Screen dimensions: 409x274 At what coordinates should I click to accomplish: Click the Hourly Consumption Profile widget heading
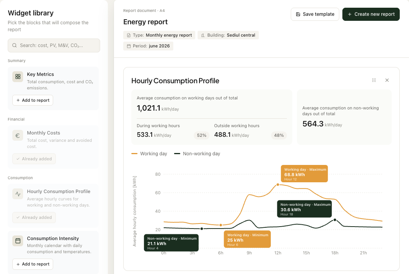click(175, 81)
